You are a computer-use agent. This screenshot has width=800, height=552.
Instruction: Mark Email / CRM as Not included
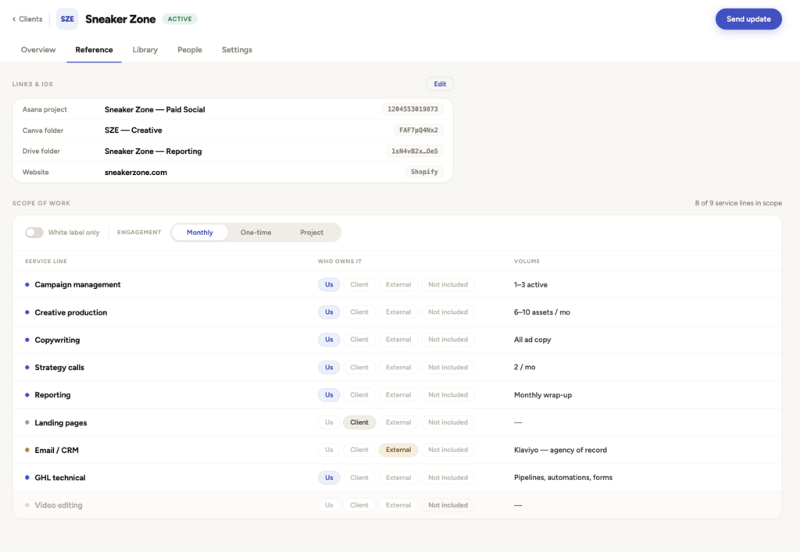click(448, 450)
